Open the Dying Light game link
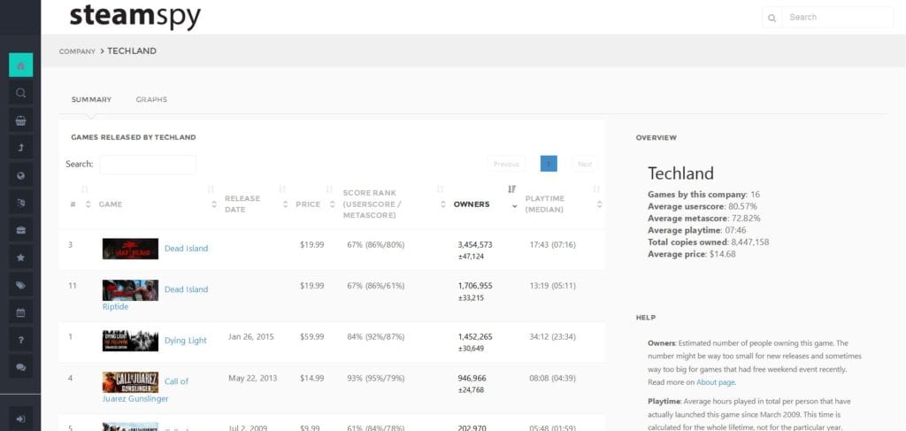 185,341
